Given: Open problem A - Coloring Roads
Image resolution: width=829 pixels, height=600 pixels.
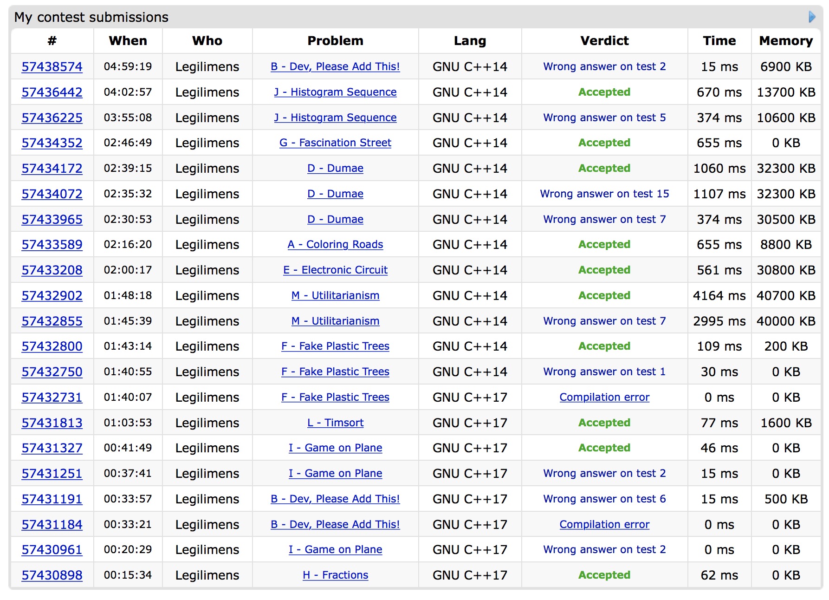Looking at the screenshot, I should pyautogui.click(x=335, y=245).
